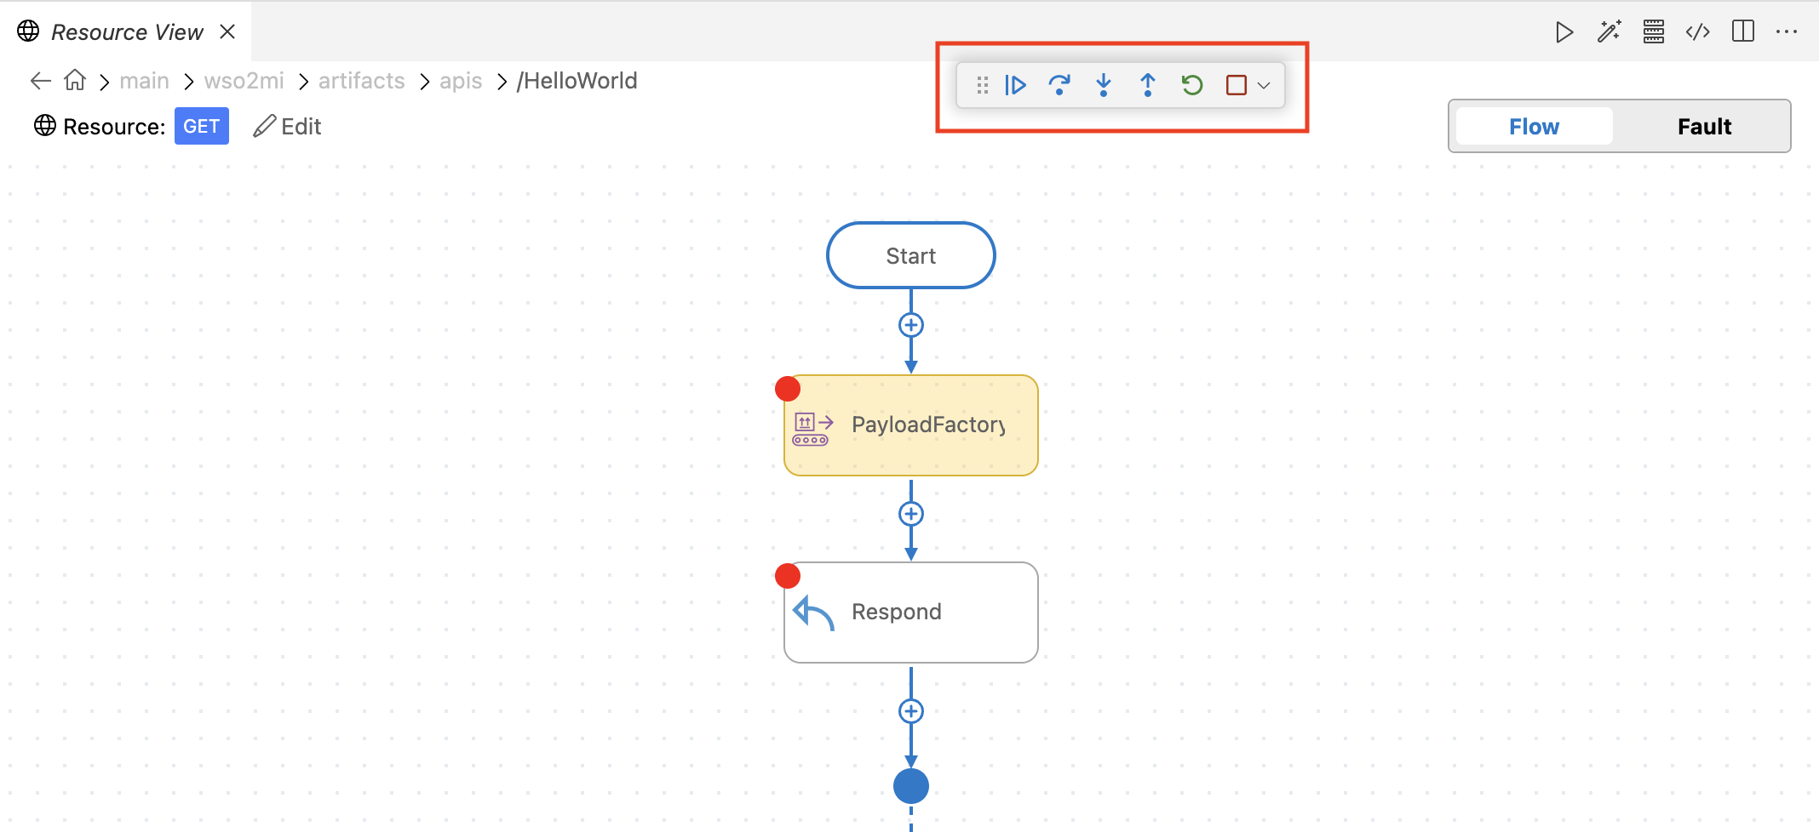Switch to the Flow tab
This screenshot has height=832, width=1819.
point(1535,126)
